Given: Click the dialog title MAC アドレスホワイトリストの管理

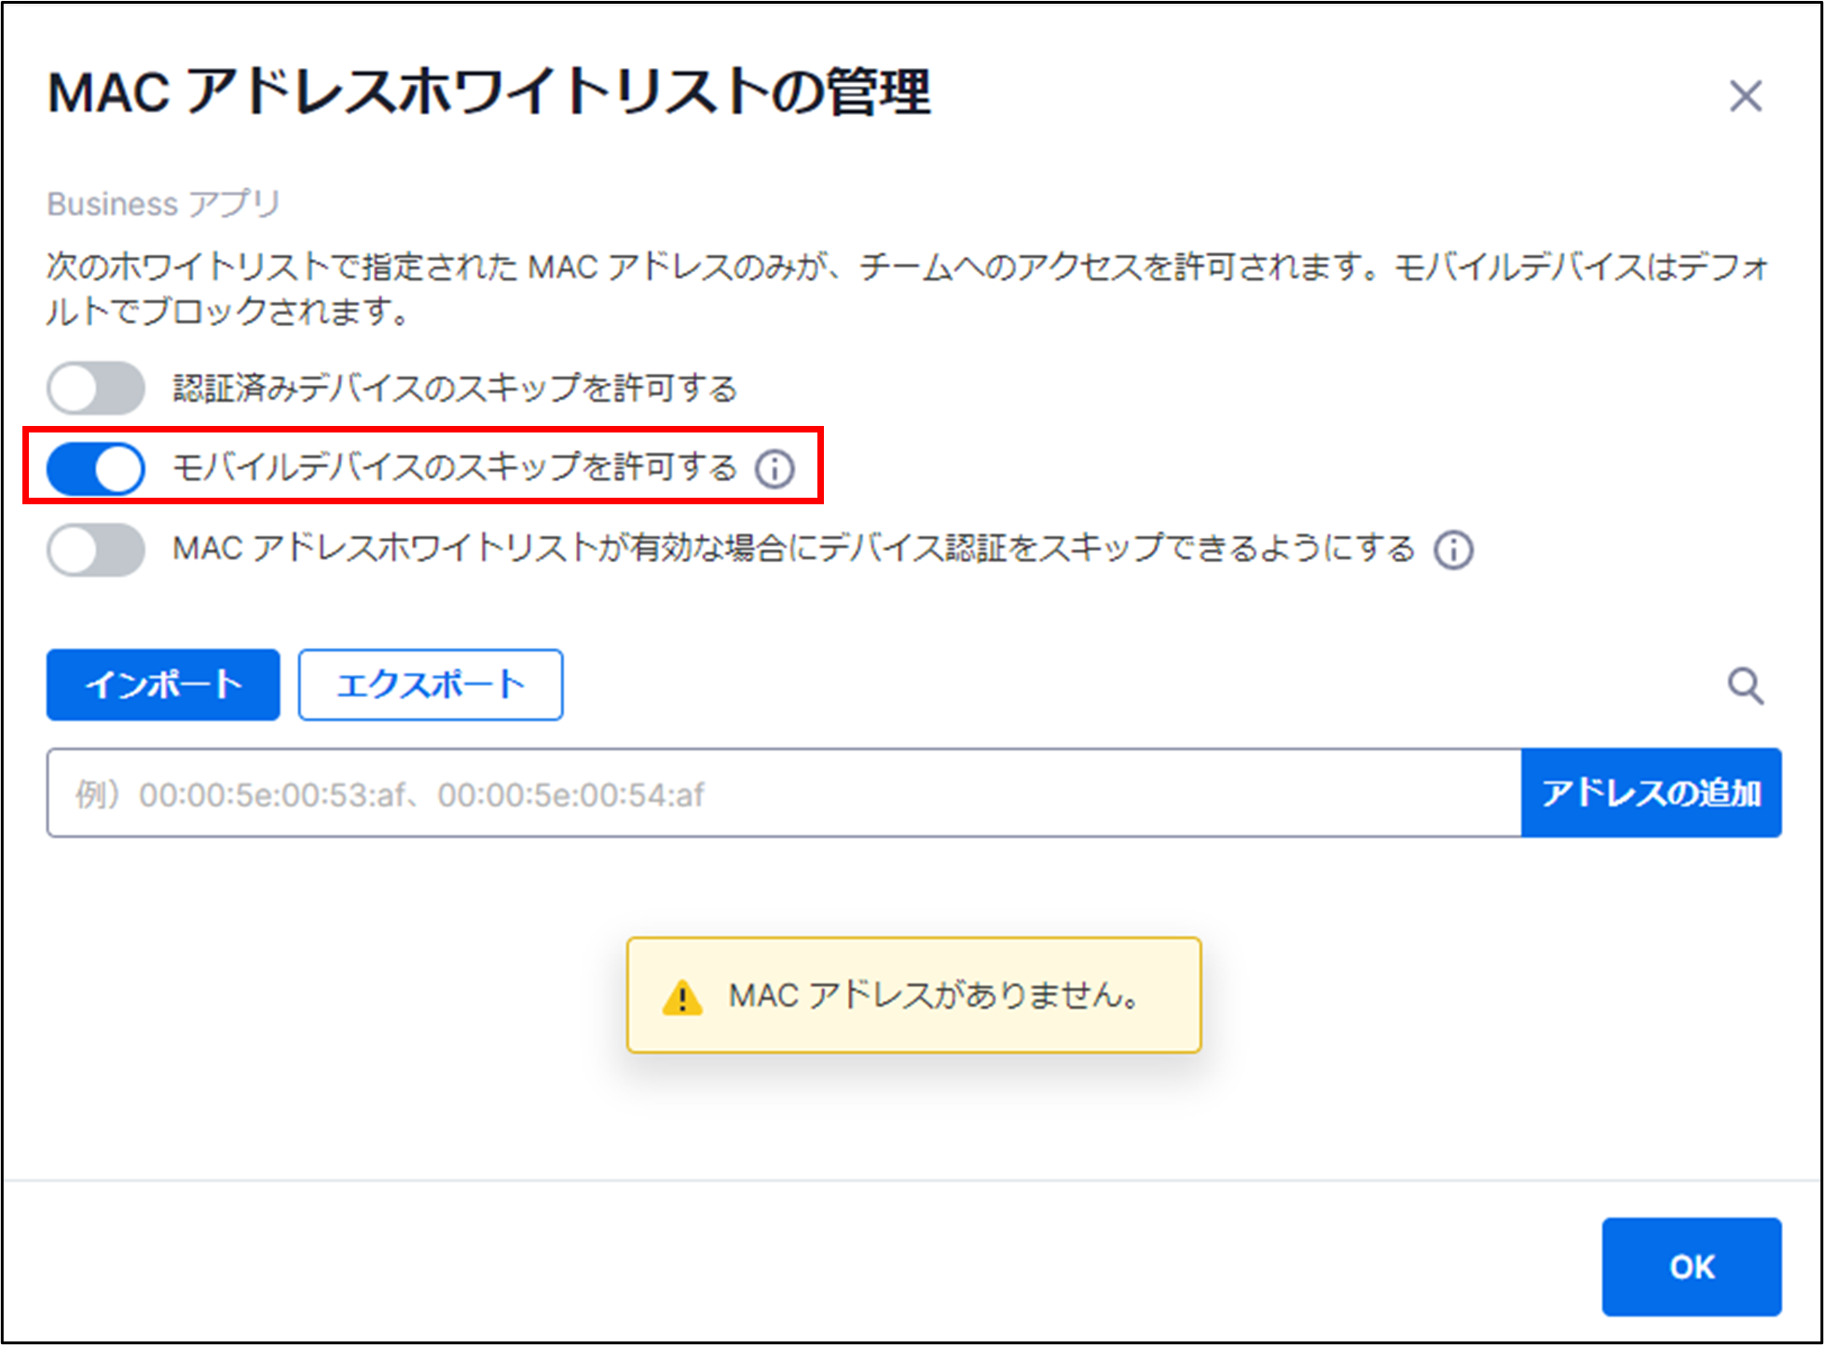Looking at the screenshot, I should point(488,92).
